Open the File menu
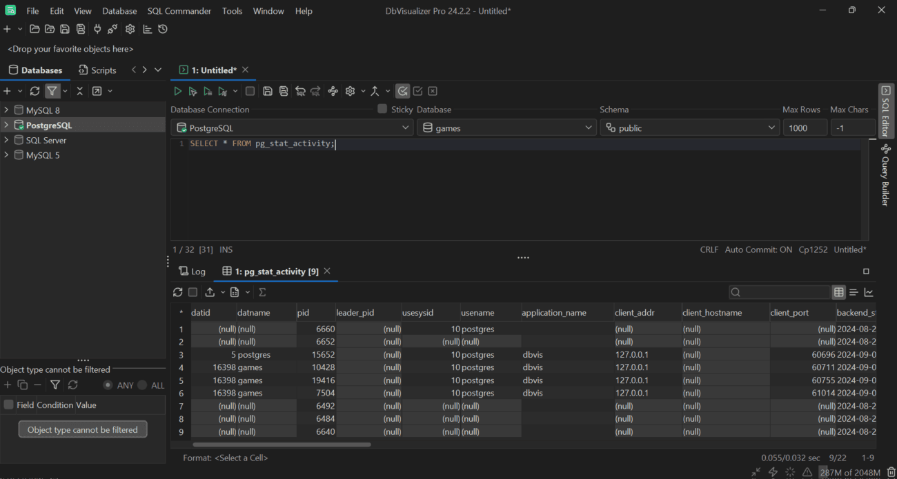The width and height of the screenshot is (897, 479). click(x=32, y=11)
